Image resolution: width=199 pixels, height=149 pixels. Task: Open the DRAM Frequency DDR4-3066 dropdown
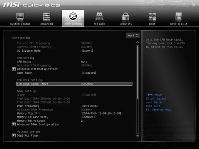pos(90,106)
